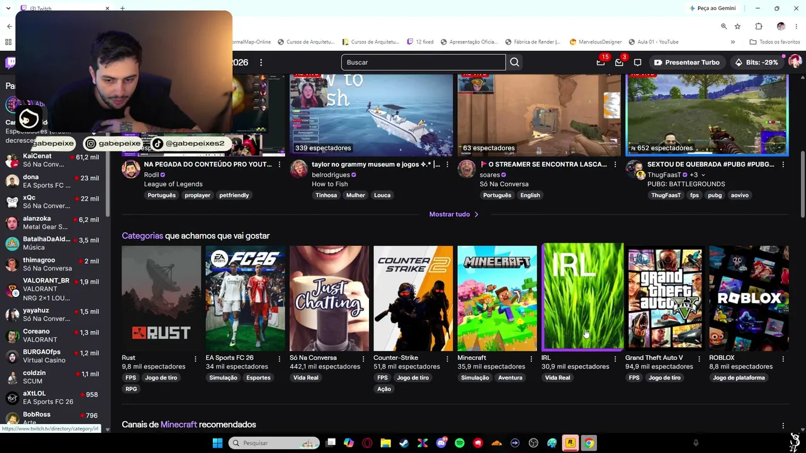Open the How to Fish stream thumbnail
The width and height of the screenshot is (806, 453).
tap(372, 115)
